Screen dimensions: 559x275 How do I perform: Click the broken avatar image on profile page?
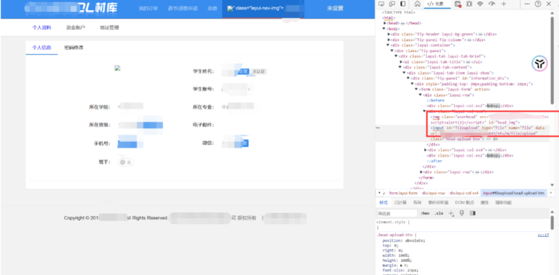(x=117, y=68)
